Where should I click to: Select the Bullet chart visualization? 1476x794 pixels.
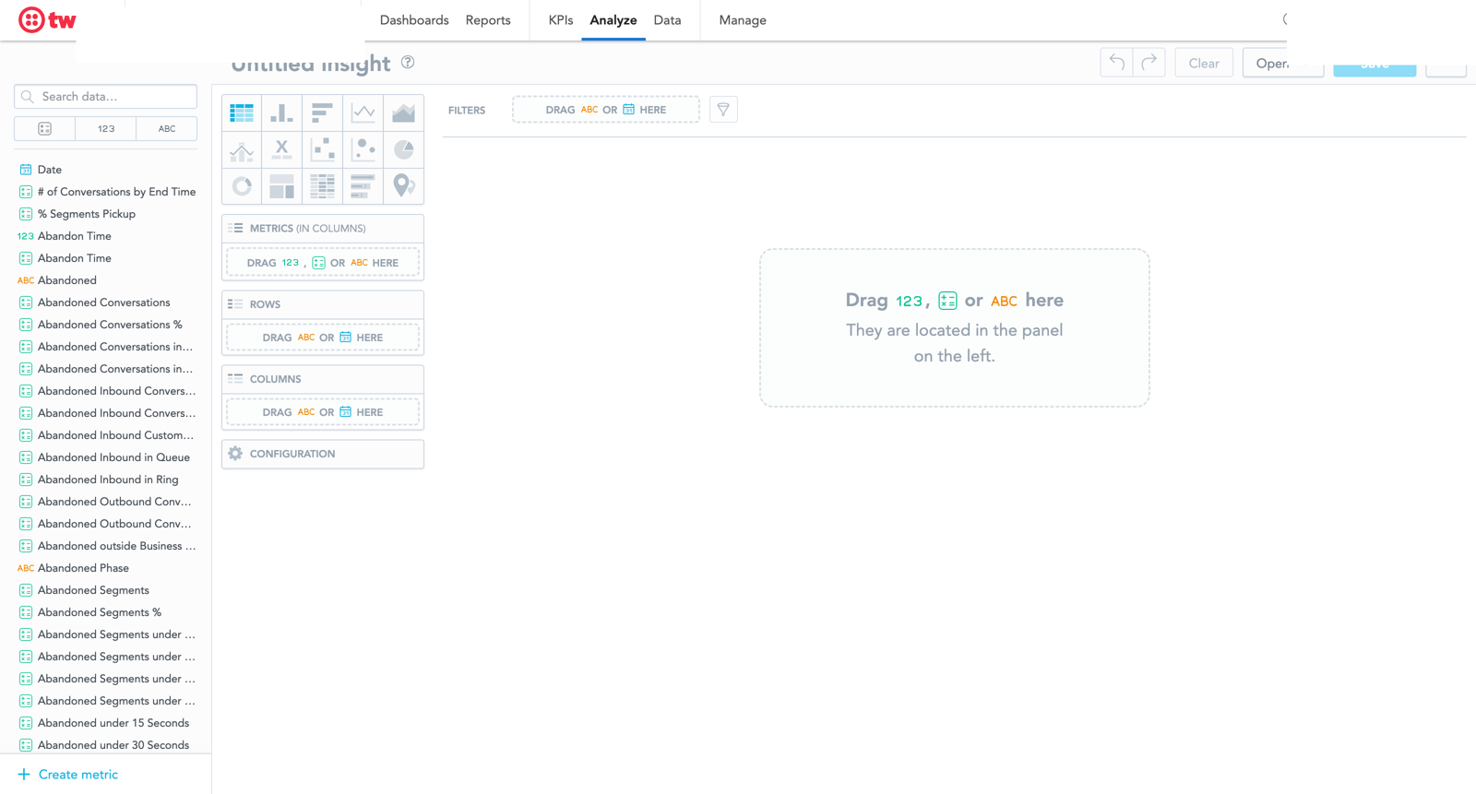(x=363, y=186)
